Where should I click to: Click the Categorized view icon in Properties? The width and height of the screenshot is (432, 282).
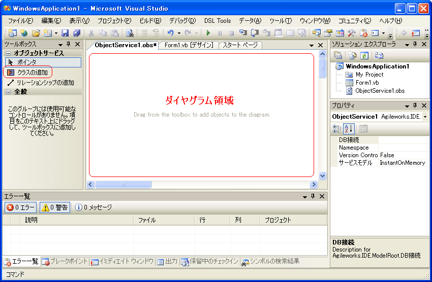click(x=336, y=129)
